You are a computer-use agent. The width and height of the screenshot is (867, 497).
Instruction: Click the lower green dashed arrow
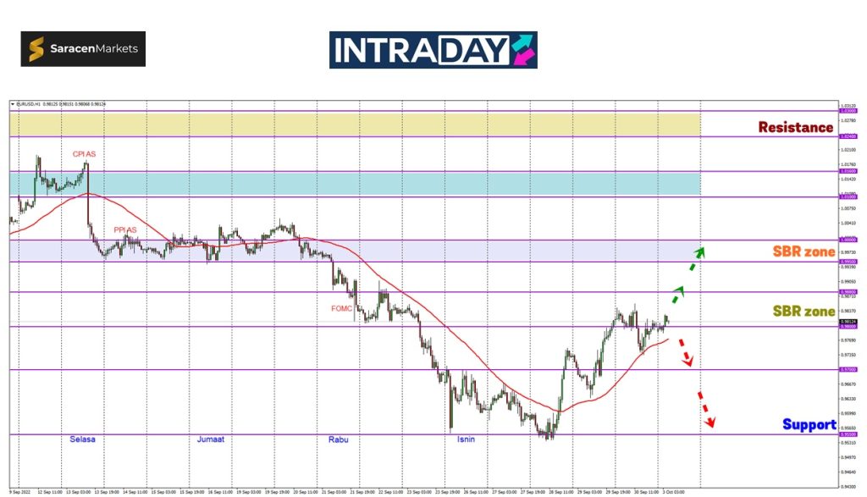tap(679, 295)
